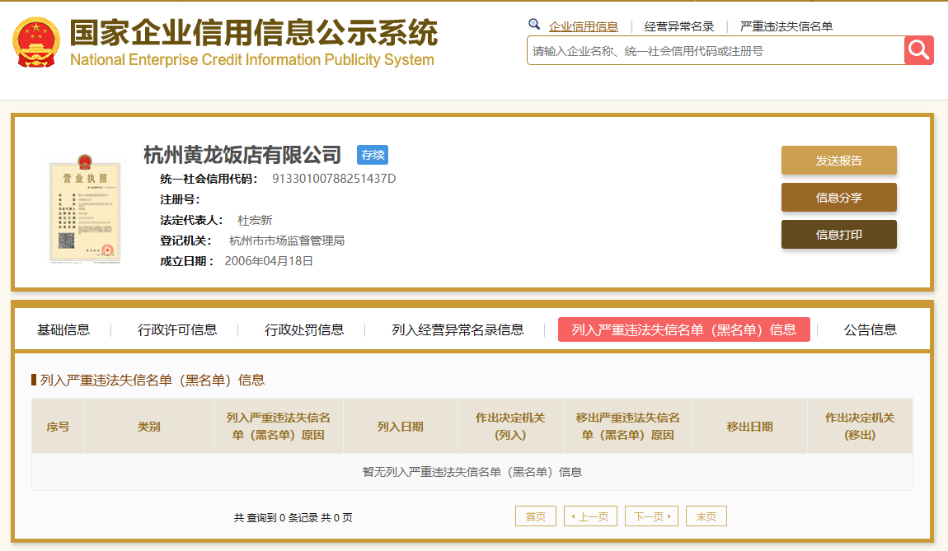Click the 存续 status badge

373,155
